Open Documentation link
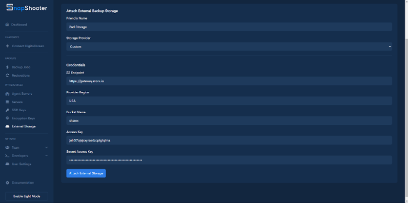Image resolution: width=408 pixels, height=203 pixels. (23, 183)
